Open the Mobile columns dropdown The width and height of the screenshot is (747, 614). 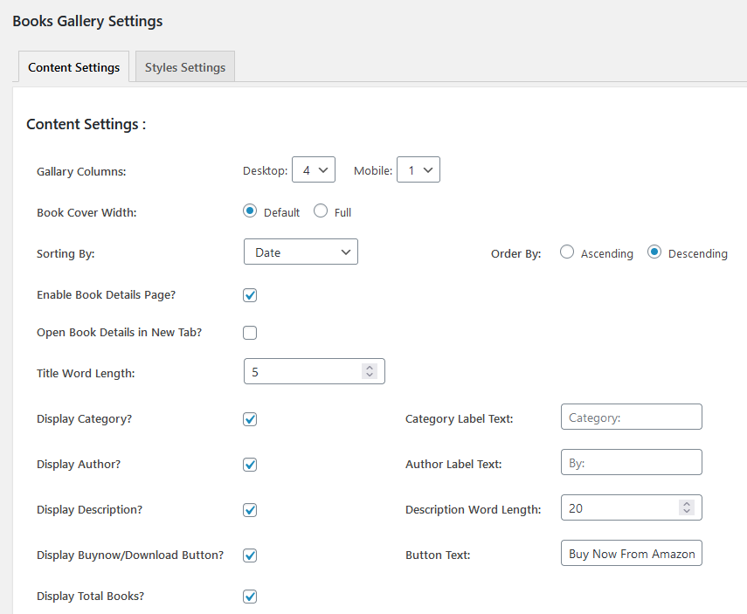point(418,169)
